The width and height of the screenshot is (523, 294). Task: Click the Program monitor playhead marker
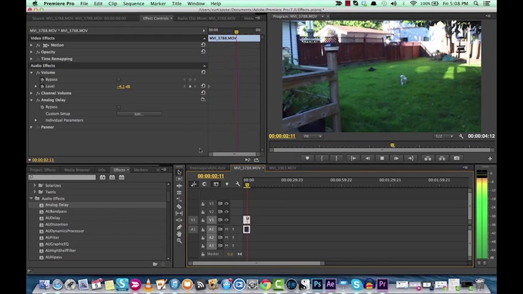click(x=392, y=145)
